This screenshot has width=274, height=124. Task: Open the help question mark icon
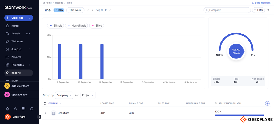[32, 109]
